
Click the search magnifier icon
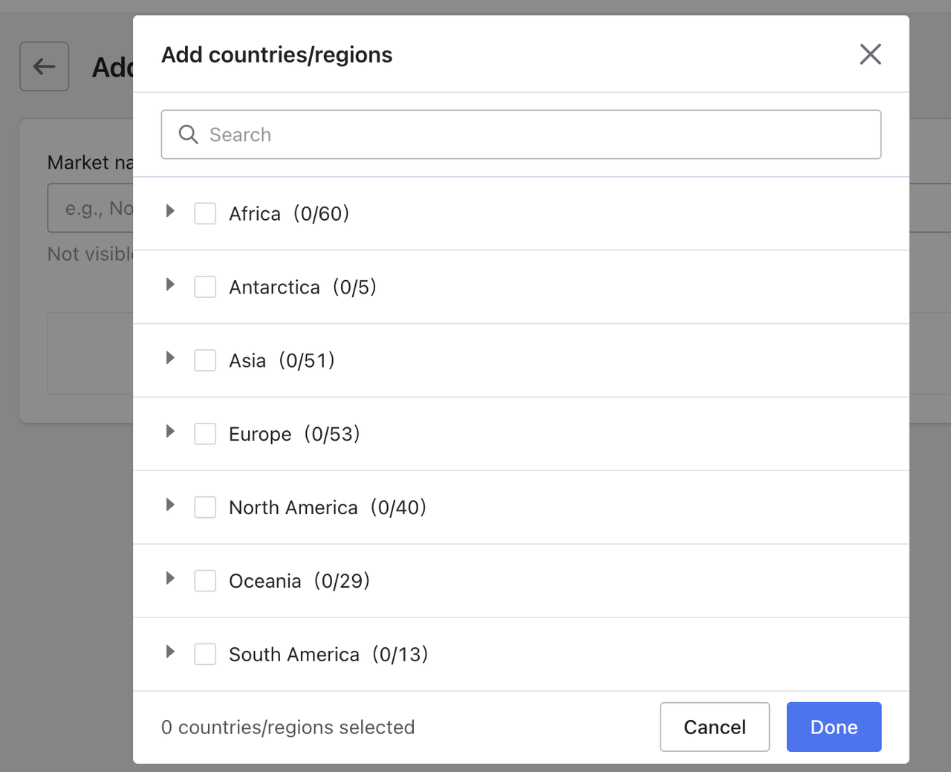188,134
